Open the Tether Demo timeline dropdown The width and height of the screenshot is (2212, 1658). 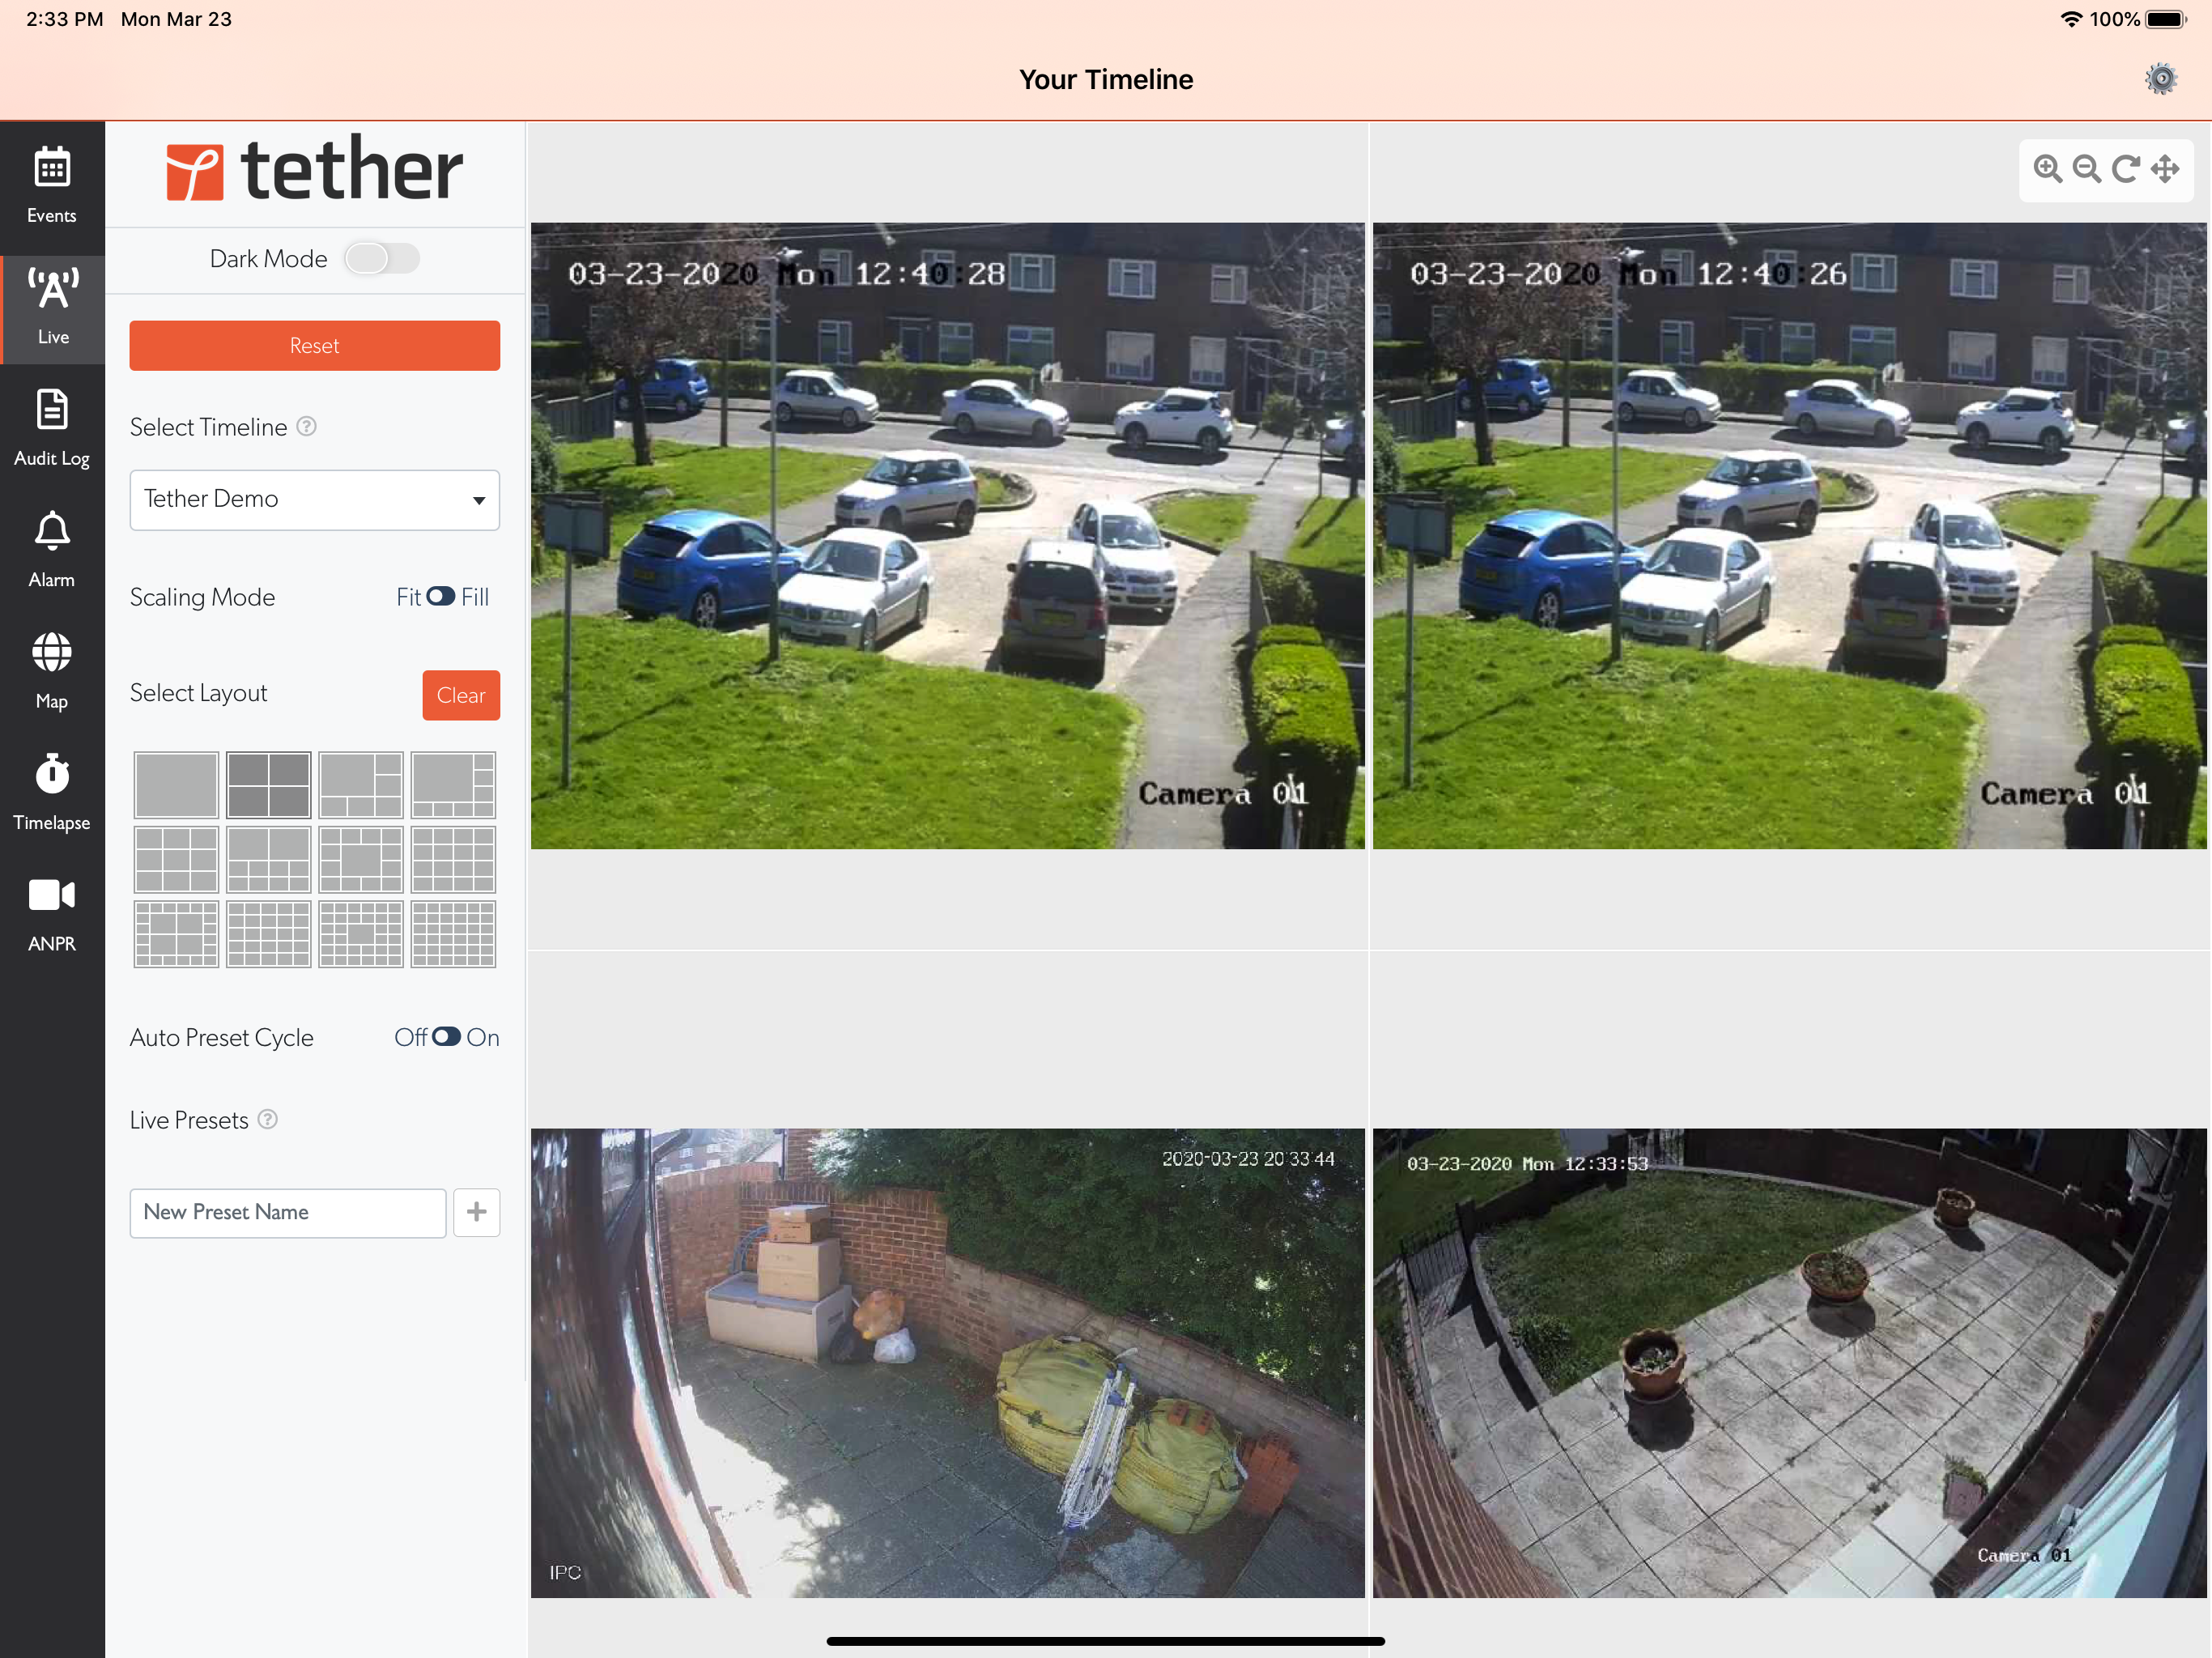click(314, 500)
